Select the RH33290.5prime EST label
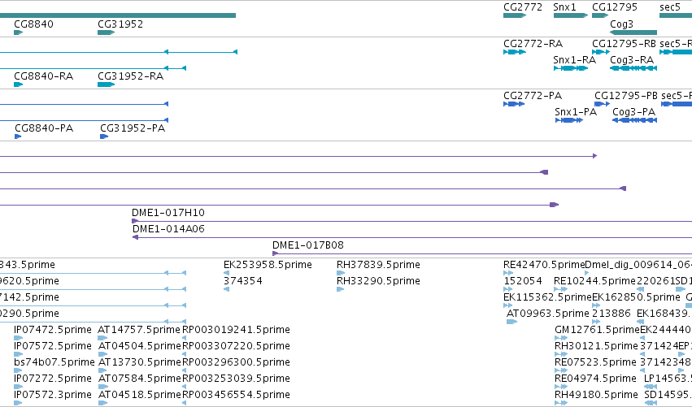The height and width of the screenshot is (407, 692). pyautogui.click(x=378, y=281)
